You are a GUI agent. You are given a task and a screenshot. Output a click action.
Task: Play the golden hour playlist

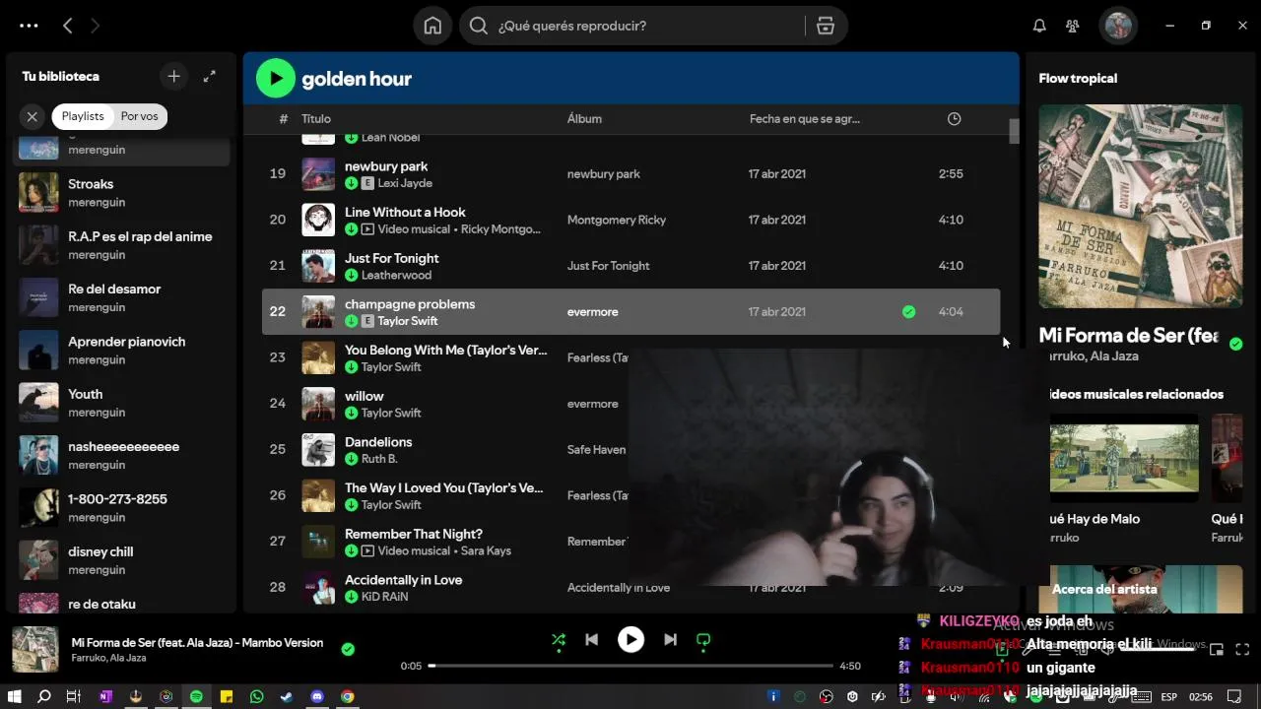(276, 79)
